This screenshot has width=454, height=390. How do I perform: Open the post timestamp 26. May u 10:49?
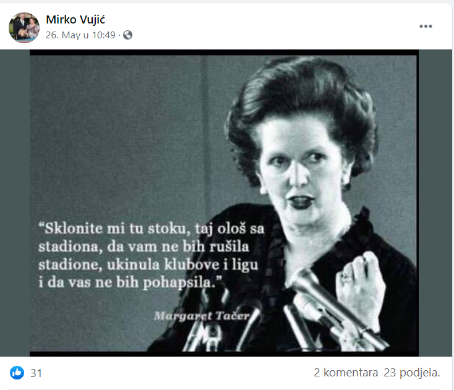[80, 35]
